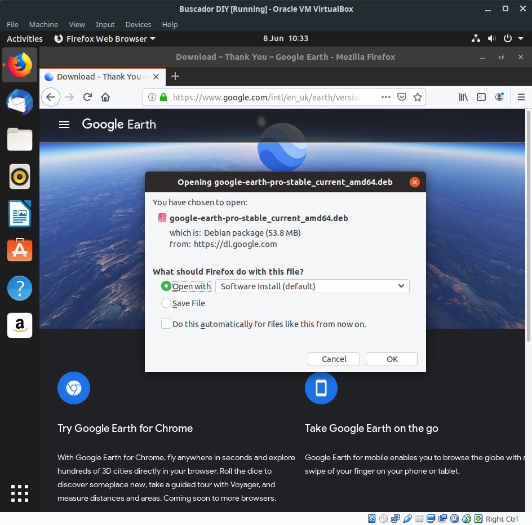Viewport: 532px width, 525px height.
Task: Cancel the file opening dialog
Action: tap(334, 359)
